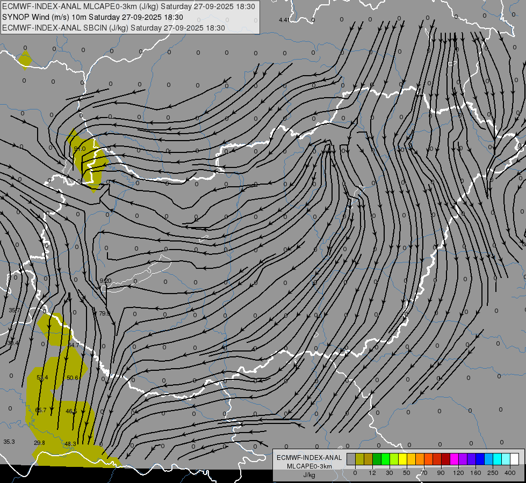Screen dimensions: 526x483
Task: Click the map value 79.9
Action: click(105, 313)
